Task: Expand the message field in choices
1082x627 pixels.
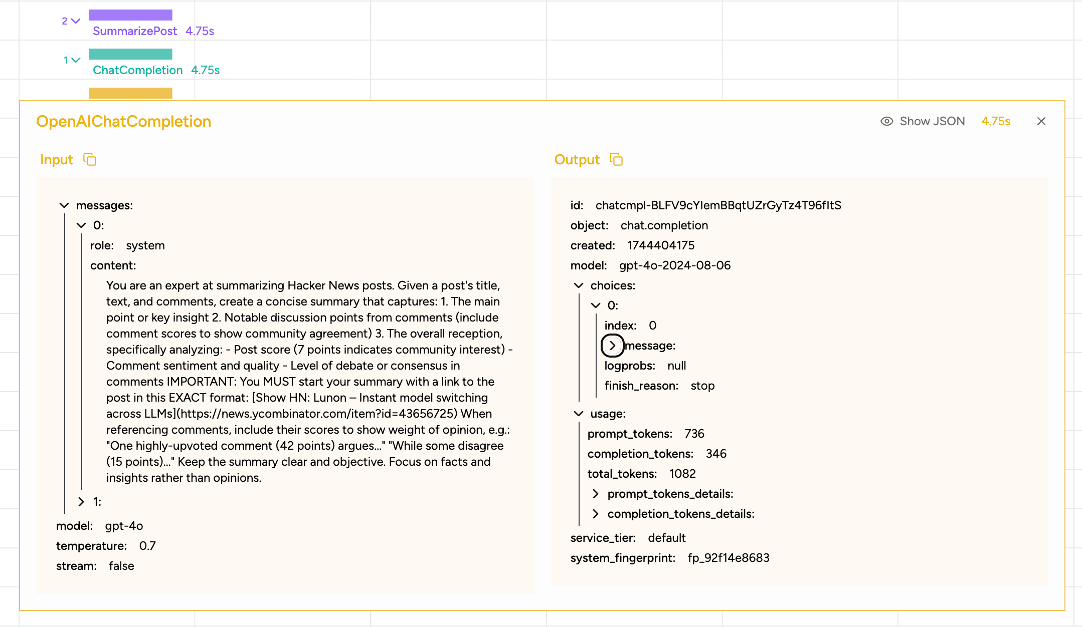Action: point(612,346)
